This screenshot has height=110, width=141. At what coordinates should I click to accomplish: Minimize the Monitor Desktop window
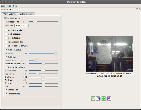(x=7, y=1)
